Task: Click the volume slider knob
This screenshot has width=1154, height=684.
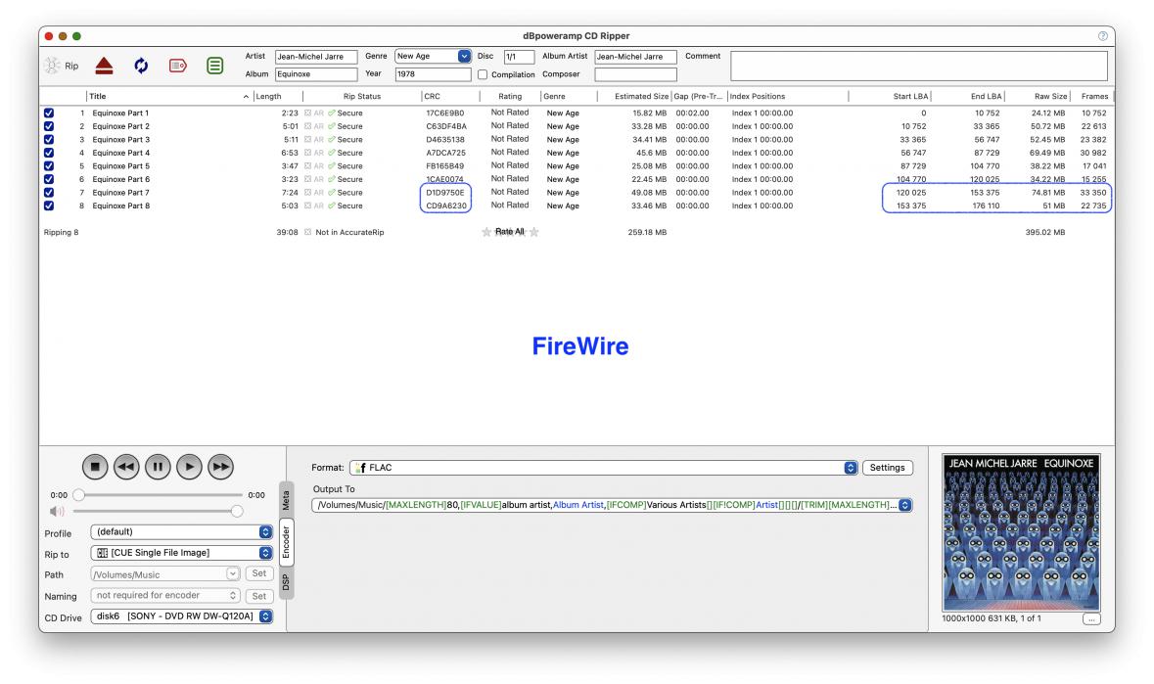Action: (237, 511)
